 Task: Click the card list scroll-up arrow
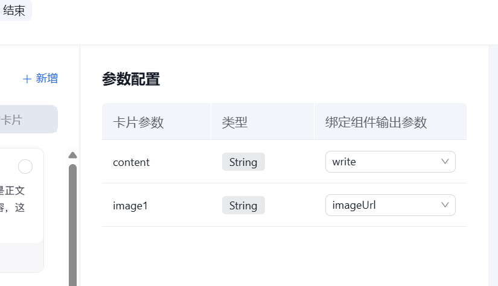[73, 155]
